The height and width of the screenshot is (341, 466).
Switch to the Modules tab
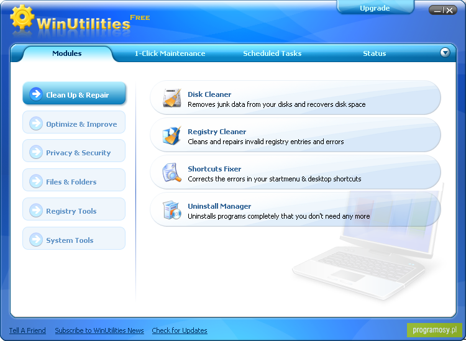point(67,53)
